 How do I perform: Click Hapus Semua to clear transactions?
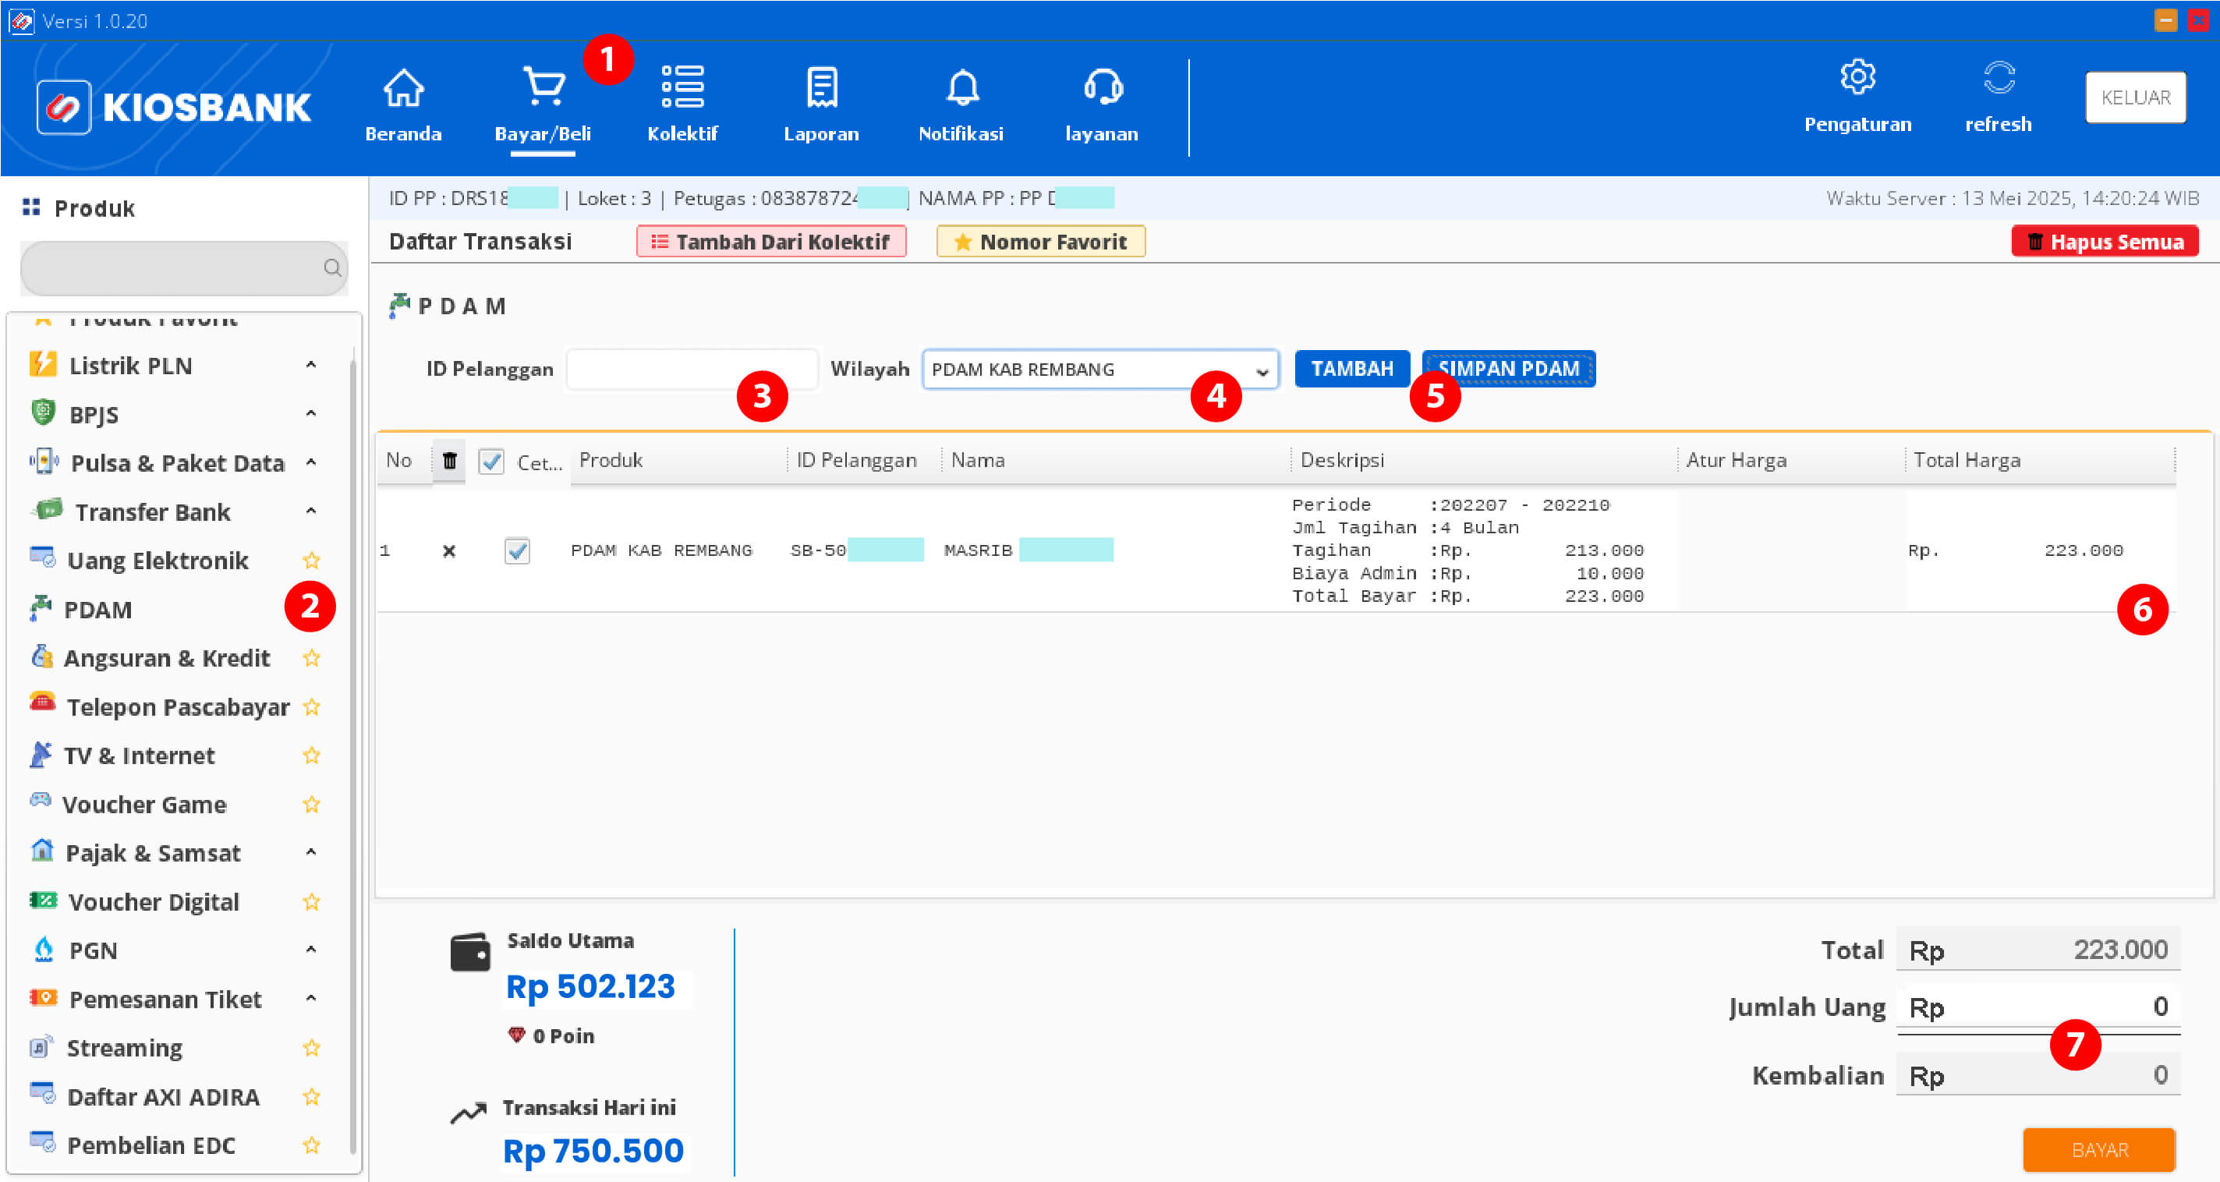2105,242
